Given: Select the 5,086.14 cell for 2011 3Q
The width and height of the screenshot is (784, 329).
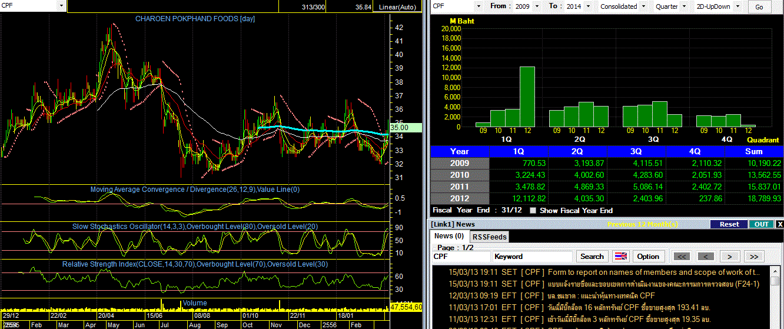Looking at the screenshot, I should click(x=636, y=187).
